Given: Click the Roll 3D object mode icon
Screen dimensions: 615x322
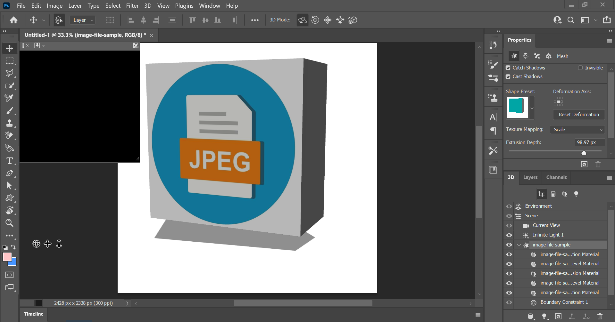Looking at the screenshot, I should coord(315,20).
